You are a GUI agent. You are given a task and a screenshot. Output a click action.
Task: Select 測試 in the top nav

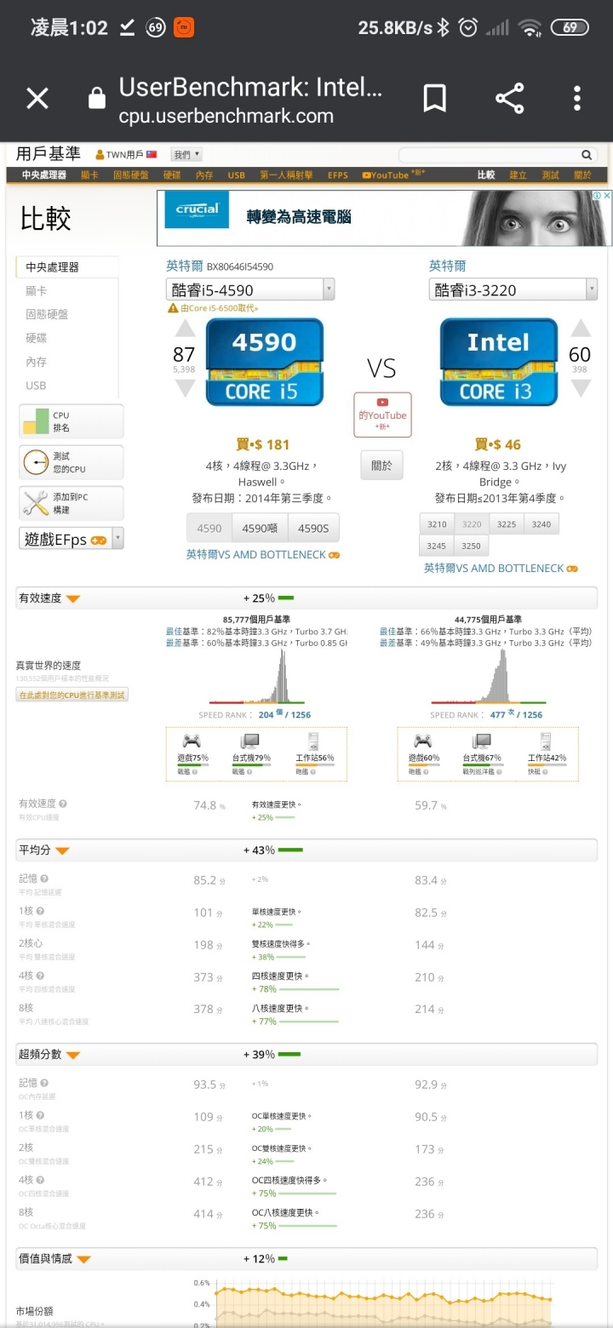coord(551,175)
